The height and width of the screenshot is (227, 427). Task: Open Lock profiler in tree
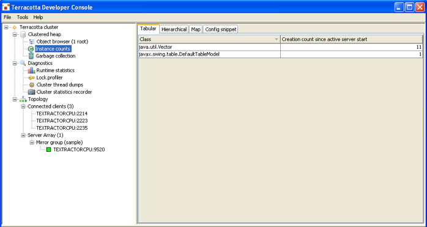(x=50, y=78)
